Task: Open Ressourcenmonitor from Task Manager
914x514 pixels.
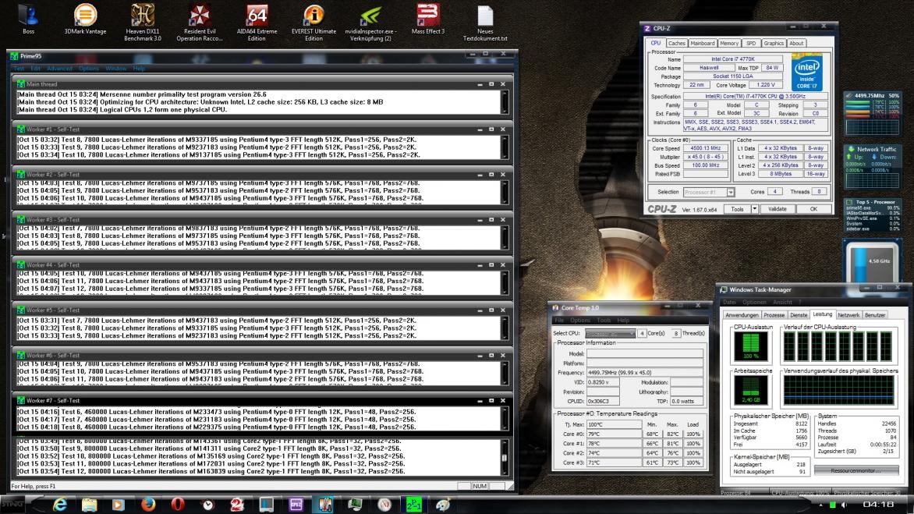Action: point(856,470)
